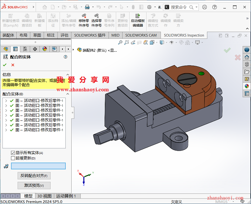Open the FeatureManager design tree tab

click(x=6, y=49)
